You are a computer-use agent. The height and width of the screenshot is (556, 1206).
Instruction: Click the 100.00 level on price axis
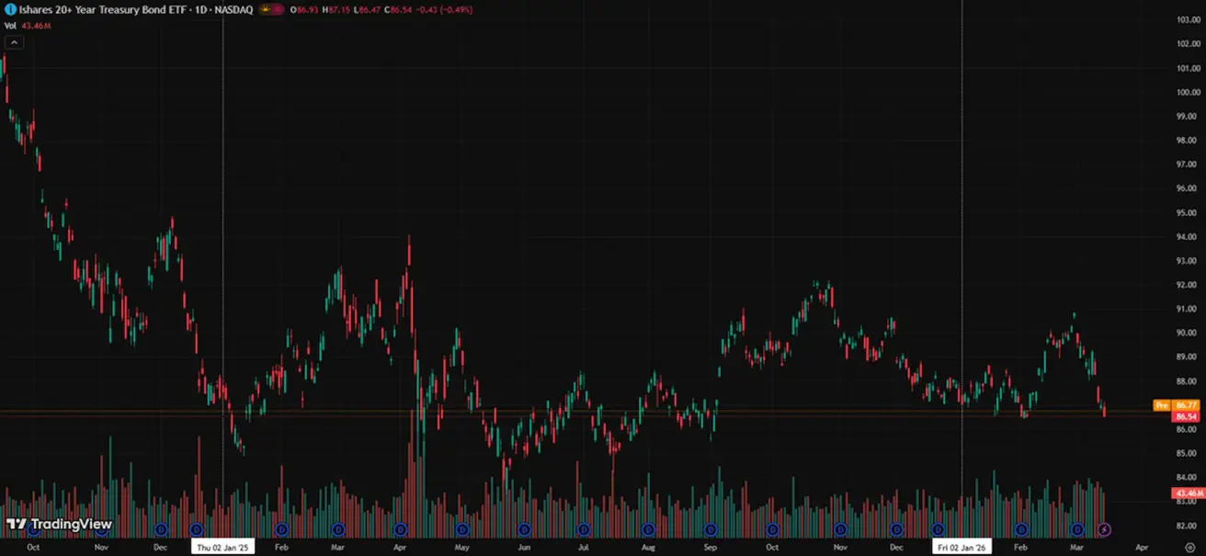pyautogui.click(x=1186, y=92)
